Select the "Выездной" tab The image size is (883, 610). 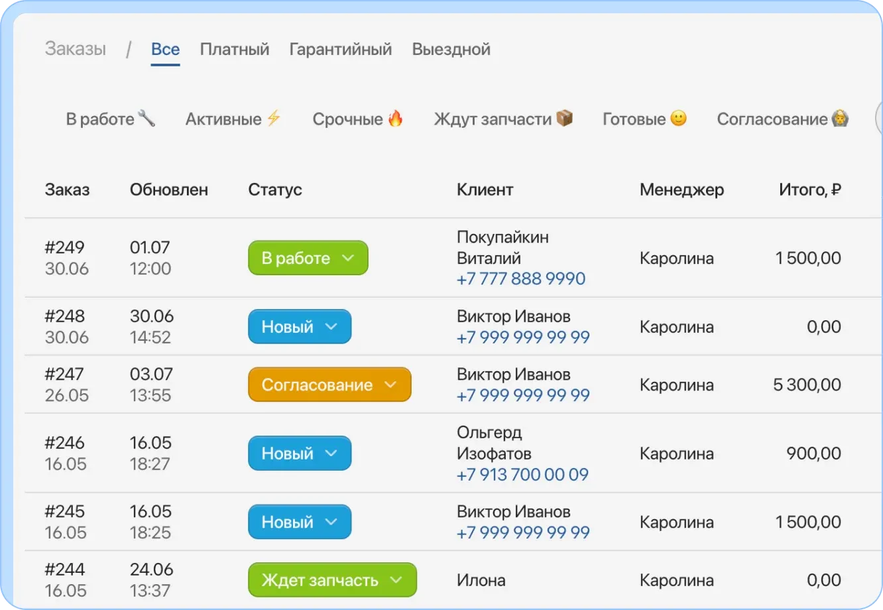pyautogui.click(x=451, y=49)
